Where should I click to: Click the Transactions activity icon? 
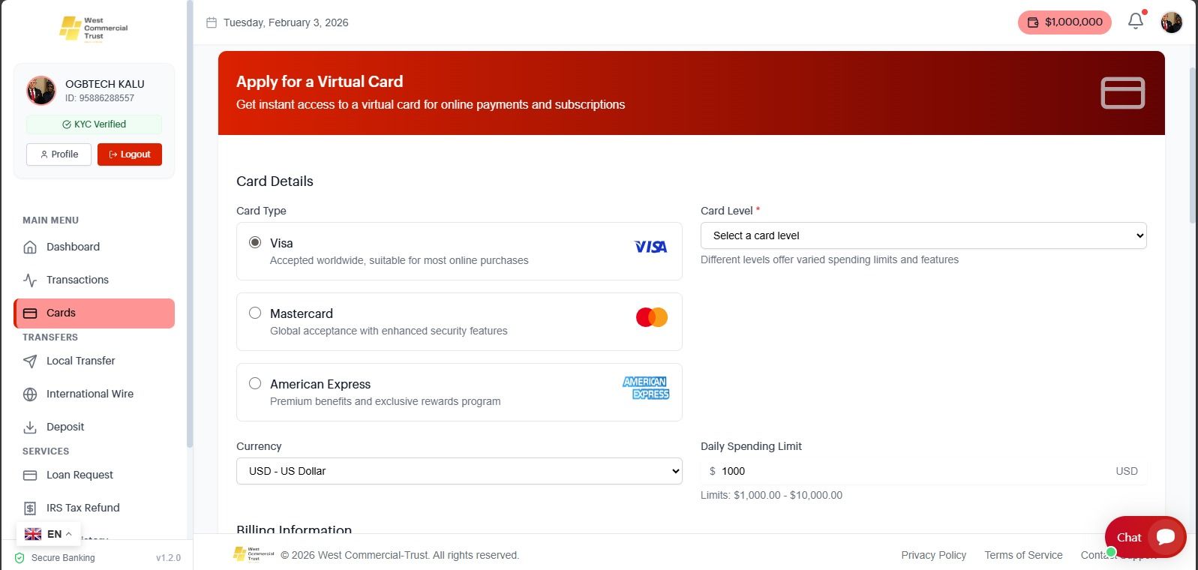30,280
